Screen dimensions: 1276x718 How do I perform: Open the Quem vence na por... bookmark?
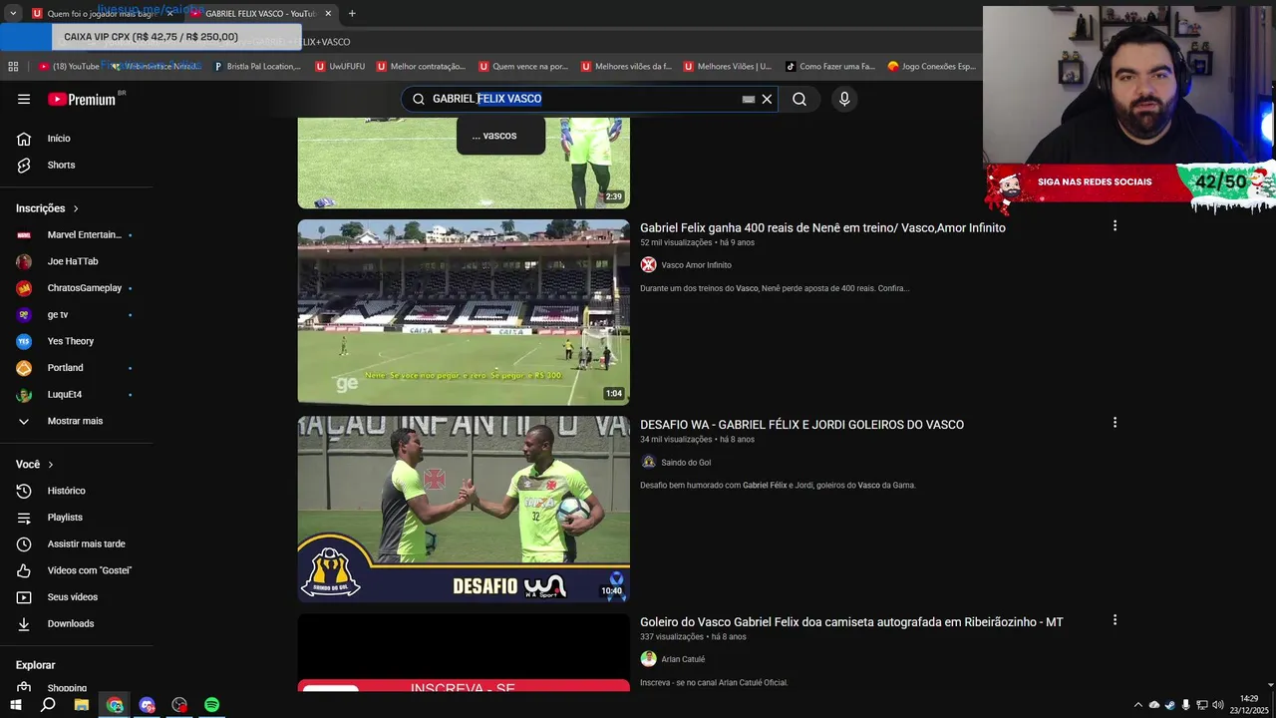[x=522, y=67]
